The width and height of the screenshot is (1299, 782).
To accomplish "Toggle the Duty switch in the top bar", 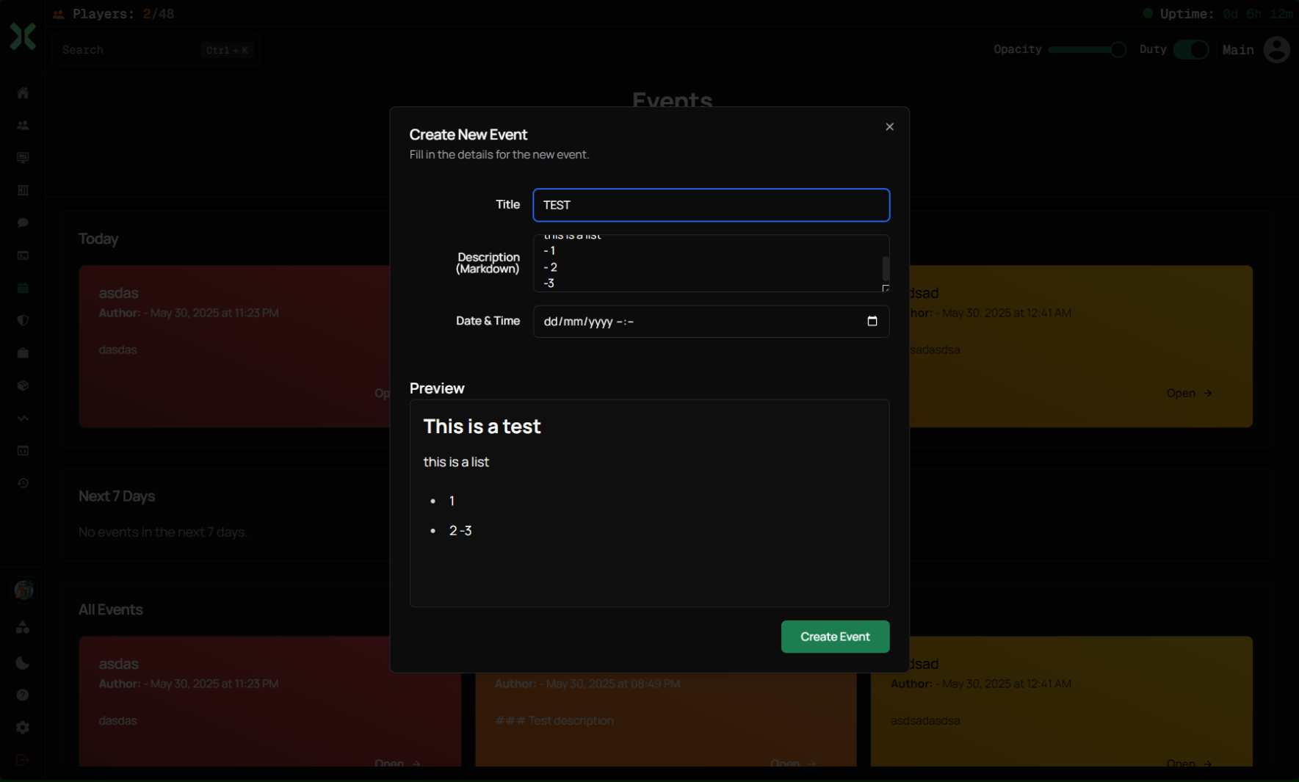I will 1190,49.
